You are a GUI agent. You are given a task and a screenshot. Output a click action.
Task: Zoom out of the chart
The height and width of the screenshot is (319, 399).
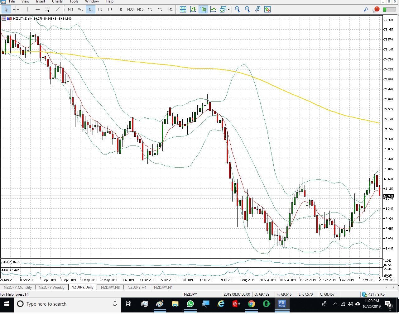pos(248,9)
